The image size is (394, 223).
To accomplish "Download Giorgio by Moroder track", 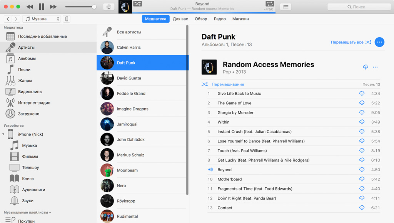I will 362,112.
